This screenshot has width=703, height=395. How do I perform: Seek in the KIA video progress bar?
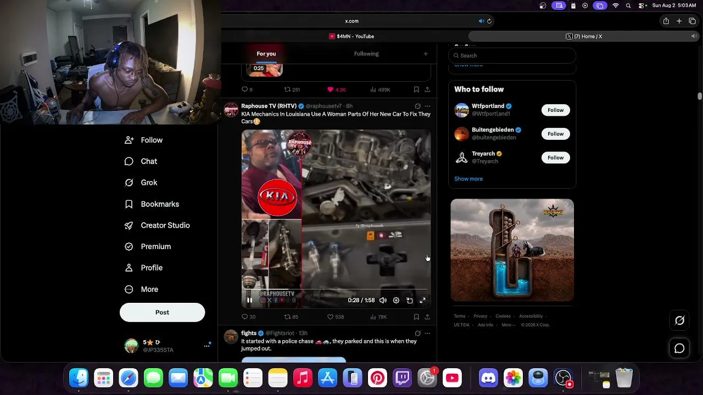(x=336, y=290)
